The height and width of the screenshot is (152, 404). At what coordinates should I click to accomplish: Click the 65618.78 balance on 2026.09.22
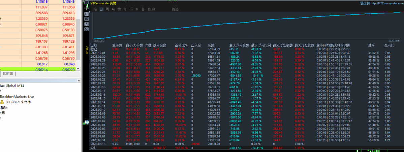pos(214,80)
